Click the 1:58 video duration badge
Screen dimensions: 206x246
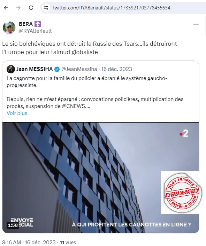[x=13, y=225]
